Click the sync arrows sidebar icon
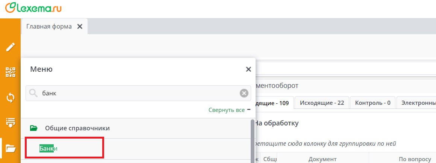Image resolution: width=436 pixels, height=163 pixels. pyautogui.click(x=10, y=98)
